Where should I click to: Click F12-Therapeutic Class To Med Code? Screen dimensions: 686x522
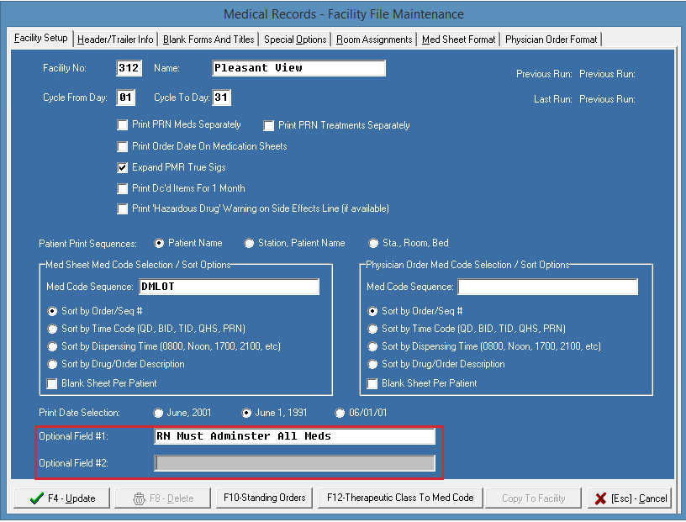click(401, 498)
